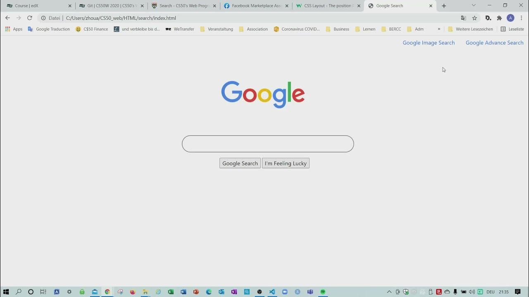Go back using browser back arrow

(x=7, y=18)
